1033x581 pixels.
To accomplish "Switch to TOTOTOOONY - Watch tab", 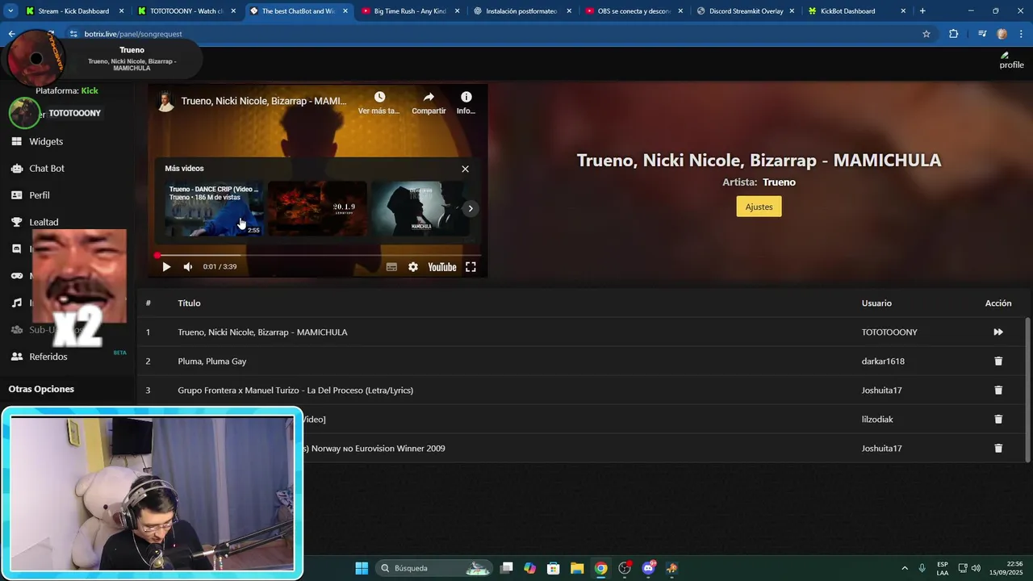I will pos(186,11).
